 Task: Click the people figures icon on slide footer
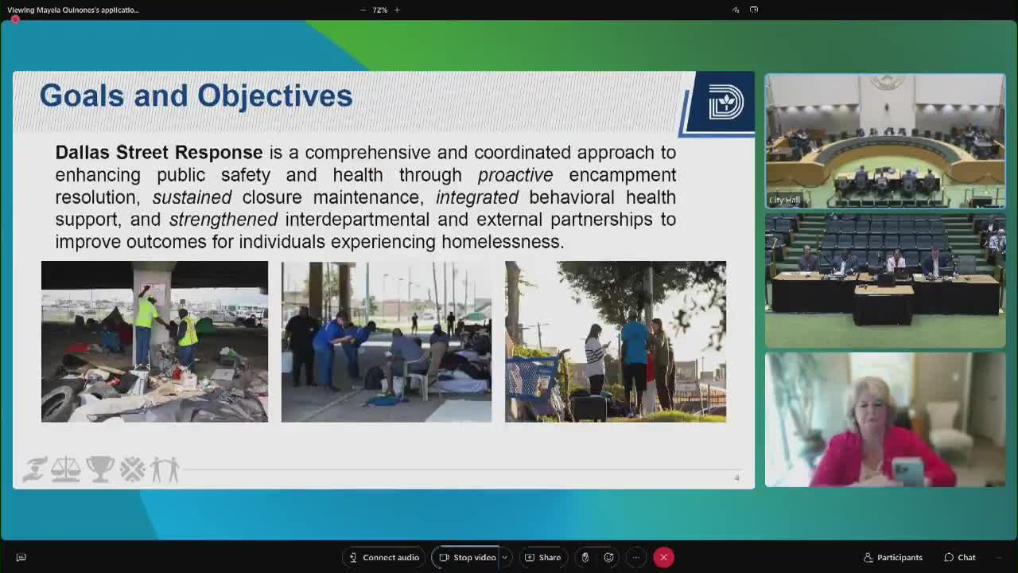coord(165,470)
